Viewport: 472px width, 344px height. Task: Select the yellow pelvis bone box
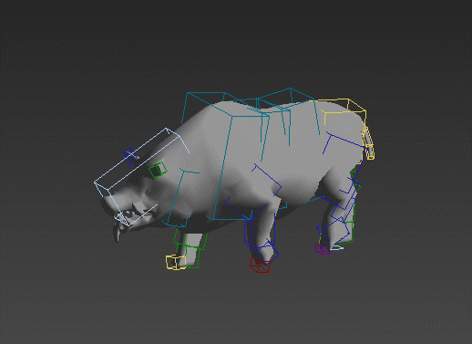pos(343,111)
